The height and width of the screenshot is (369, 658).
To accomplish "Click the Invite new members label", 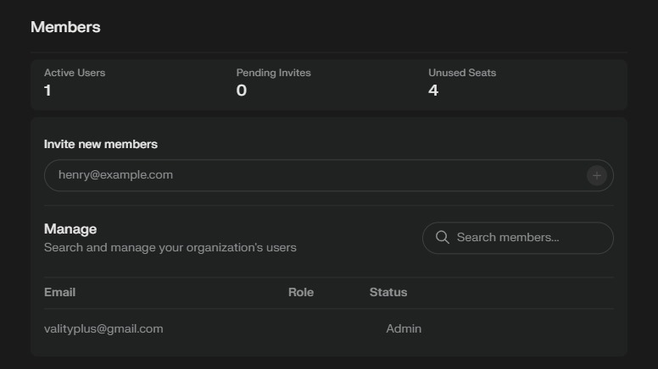I will coord(101,144).
